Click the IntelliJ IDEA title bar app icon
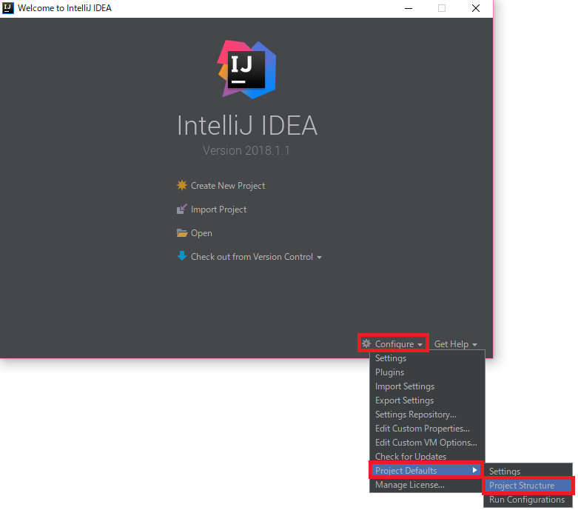578x510 pixels. point(7,7)
